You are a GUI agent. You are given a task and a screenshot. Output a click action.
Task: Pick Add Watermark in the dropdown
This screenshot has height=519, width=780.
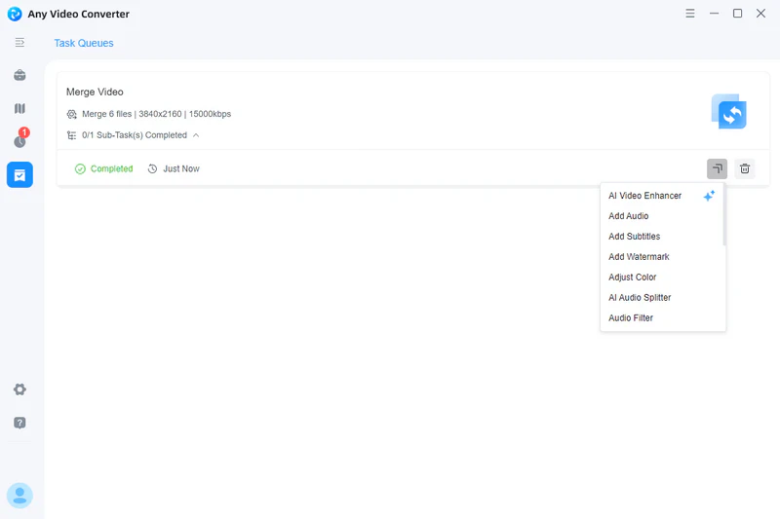[x=639, y=257]
